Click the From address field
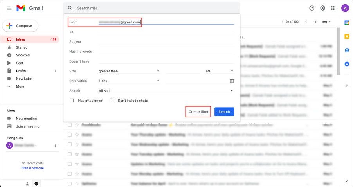This screenshot has width=353, height=187. point(166,22)
